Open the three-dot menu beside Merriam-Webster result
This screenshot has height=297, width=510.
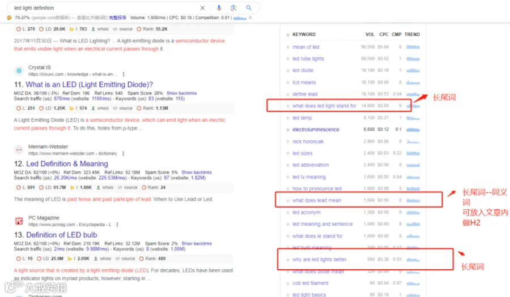123,153
